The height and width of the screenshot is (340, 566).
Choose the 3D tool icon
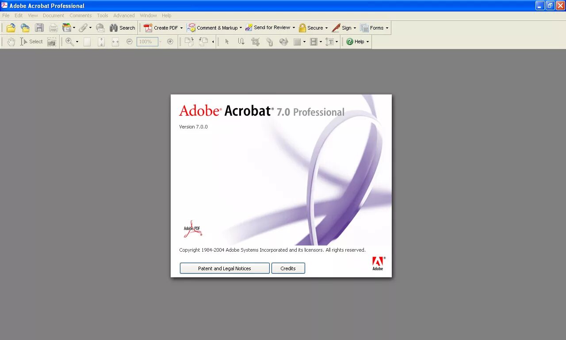283,42
